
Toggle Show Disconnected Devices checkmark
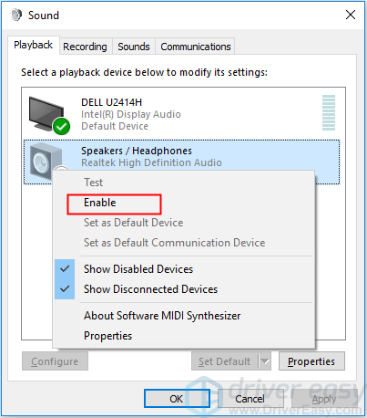[65, 289]
